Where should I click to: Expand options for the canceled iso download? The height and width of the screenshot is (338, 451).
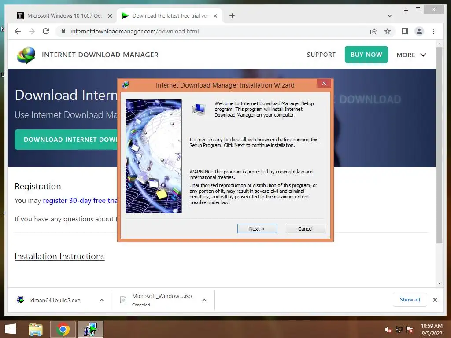[204, 300]
